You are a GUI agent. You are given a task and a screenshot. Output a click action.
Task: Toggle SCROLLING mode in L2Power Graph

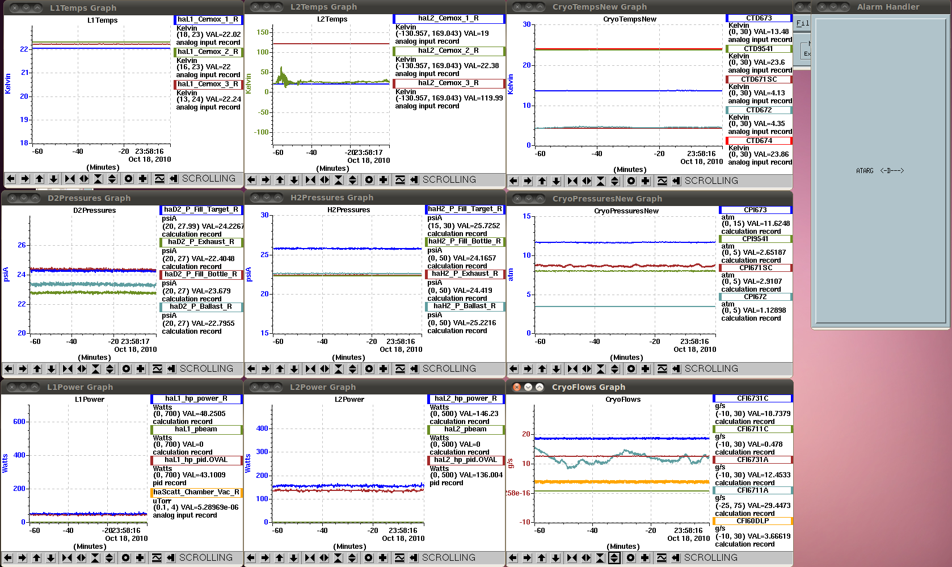tap(449, 558)
